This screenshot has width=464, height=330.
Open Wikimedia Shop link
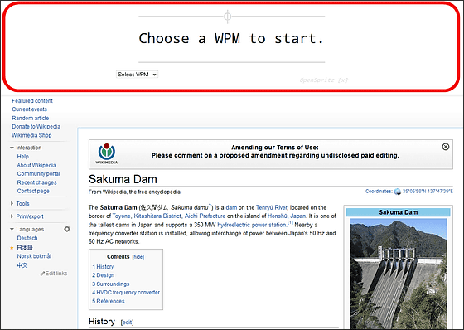point(31,135)
